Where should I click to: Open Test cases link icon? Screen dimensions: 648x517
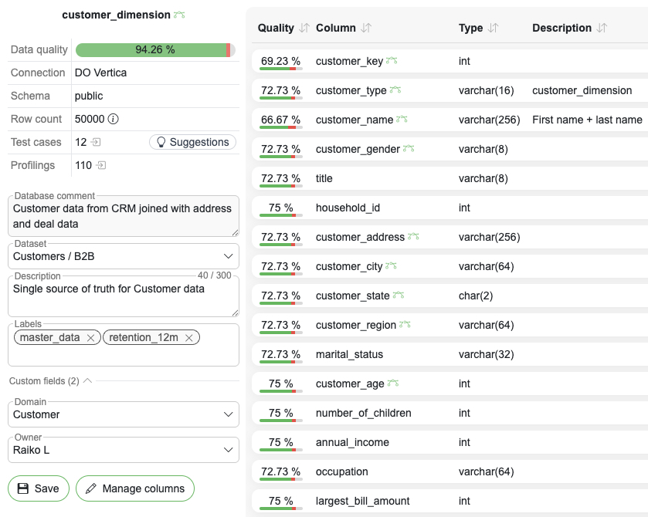pyautogui.click(x=96, y=142)
